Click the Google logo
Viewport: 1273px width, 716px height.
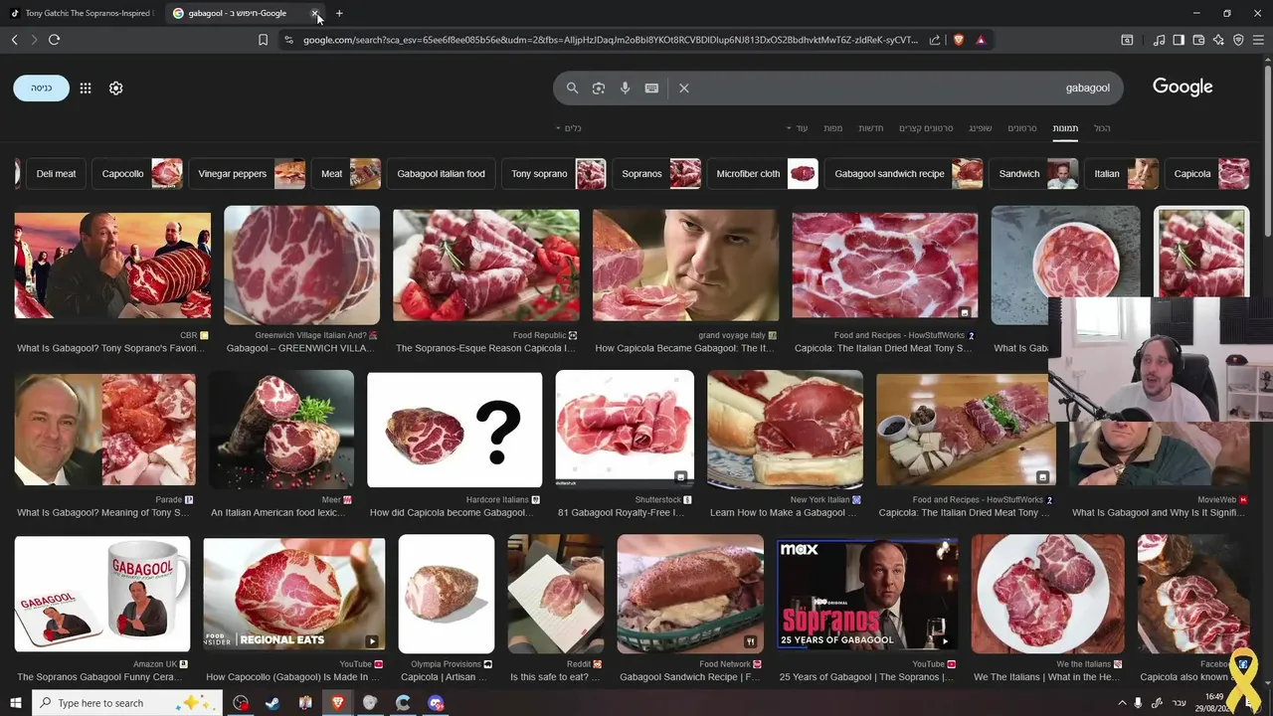click(x=1182, y=88)
